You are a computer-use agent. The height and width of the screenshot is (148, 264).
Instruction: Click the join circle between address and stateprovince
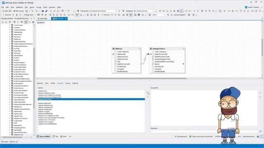click(x=145, y=59)
